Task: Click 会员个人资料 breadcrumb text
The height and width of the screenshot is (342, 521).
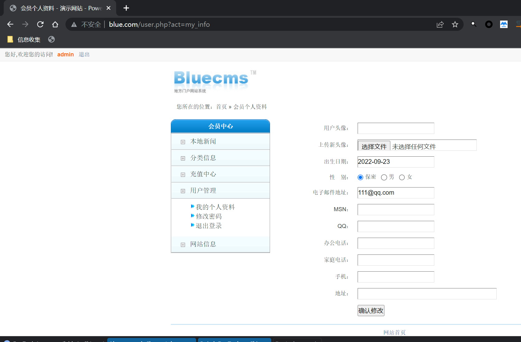Action: [x=250, y=107]
